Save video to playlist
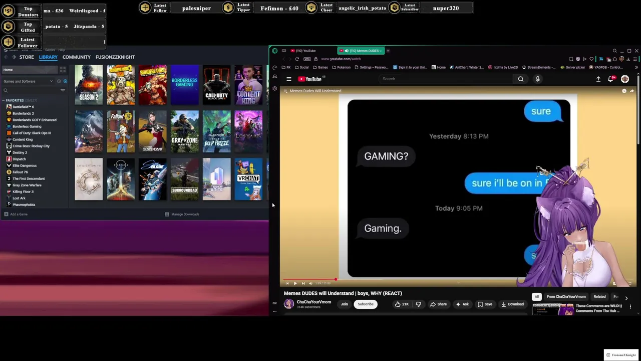The image size is (641, 361). (485, 304)
